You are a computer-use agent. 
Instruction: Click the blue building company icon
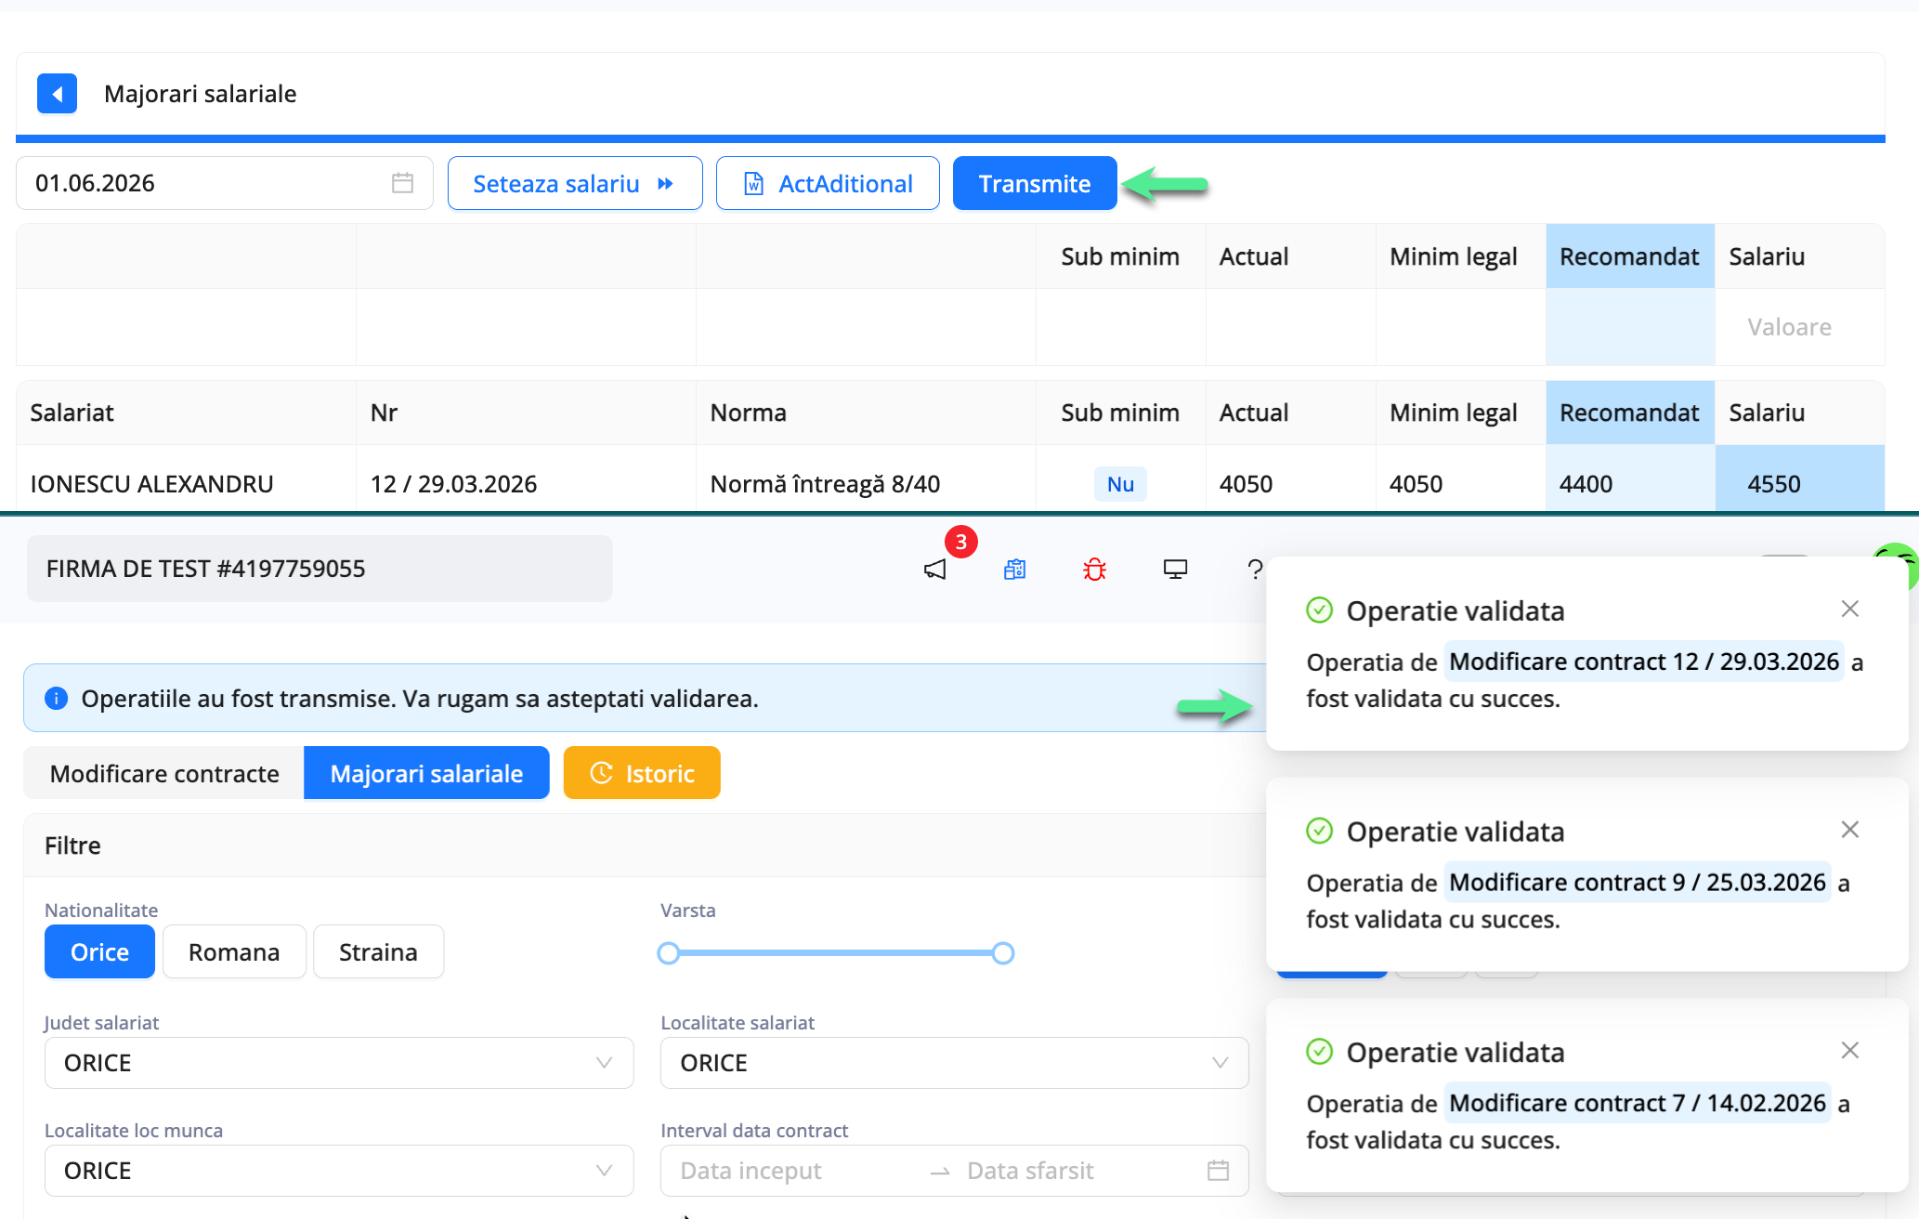(1015, 570)
